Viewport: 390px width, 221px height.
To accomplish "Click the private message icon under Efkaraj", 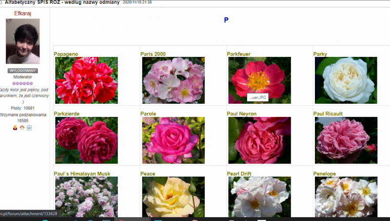I will coord(29,128).
